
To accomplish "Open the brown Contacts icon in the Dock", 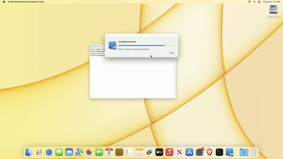I will (x=119, y=152).
